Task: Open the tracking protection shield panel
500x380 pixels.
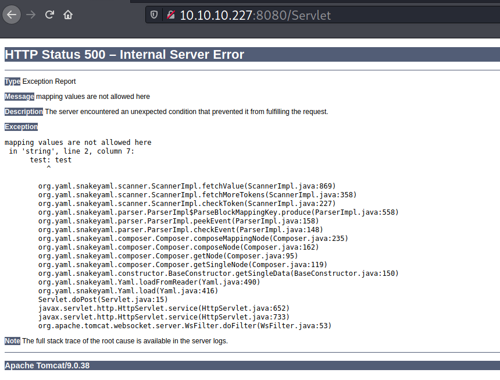Action: click(154, 15)
